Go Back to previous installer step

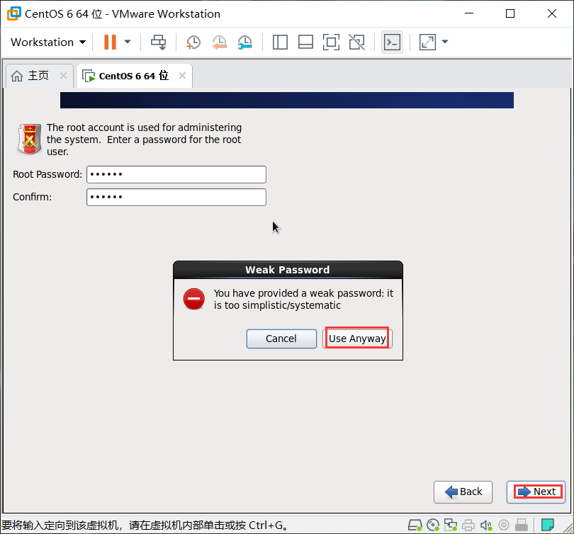463,492
